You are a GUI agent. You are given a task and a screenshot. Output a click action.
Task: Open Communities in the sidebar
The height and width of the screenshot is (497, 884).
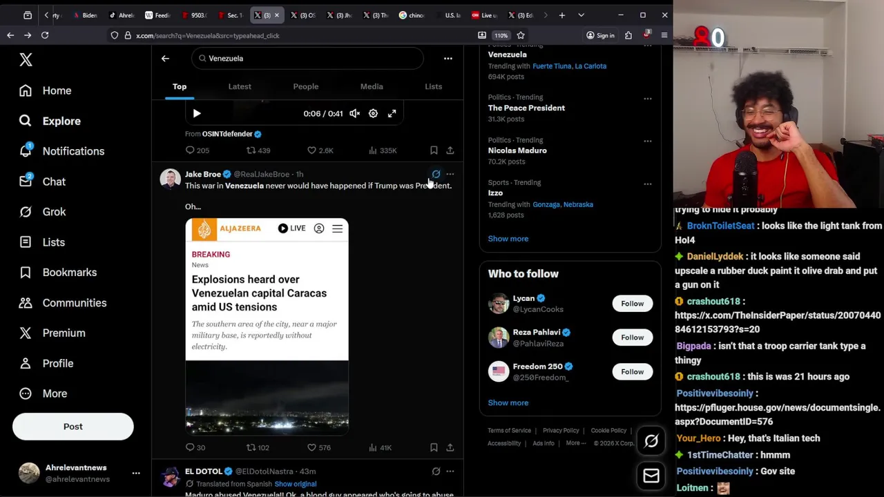(x=63, y=303)
